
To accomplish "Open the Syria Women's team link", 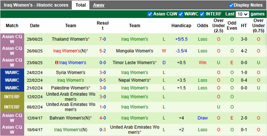I will click(70, 73).
